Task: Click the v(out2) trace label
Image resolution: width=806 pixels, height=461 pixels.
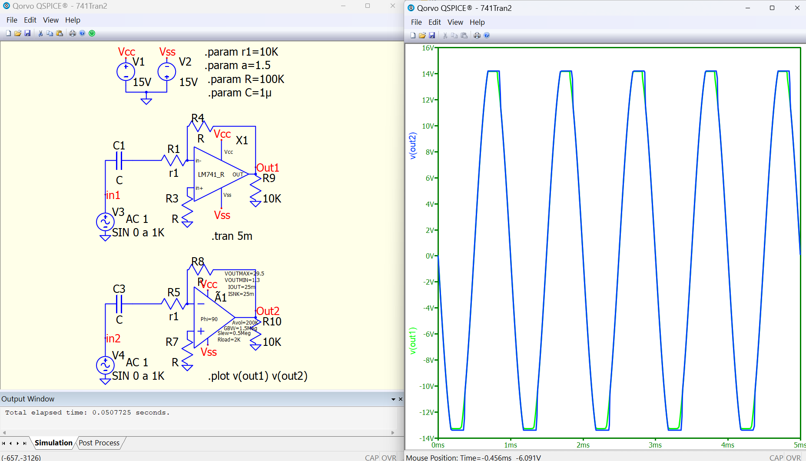Action: (x=413, y=146)
